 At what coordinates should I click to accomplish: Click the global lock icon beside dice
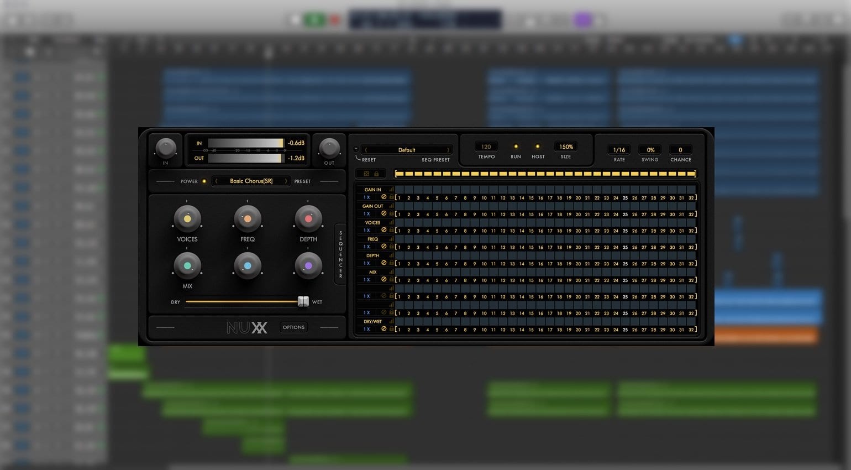[376, 174]
